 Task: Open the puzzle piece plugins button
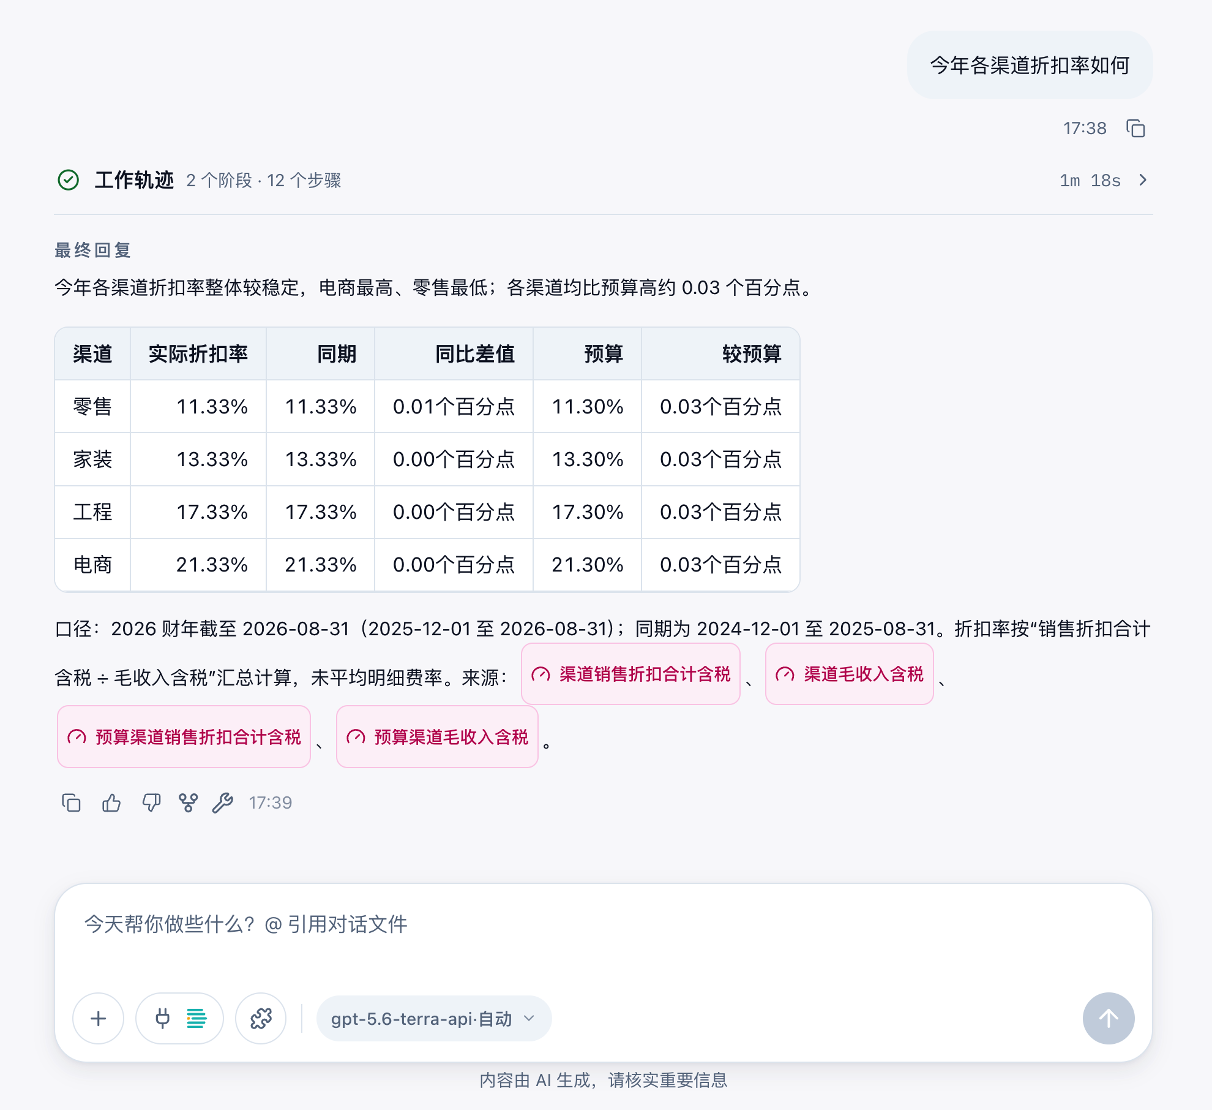(x=261, y=1018)
